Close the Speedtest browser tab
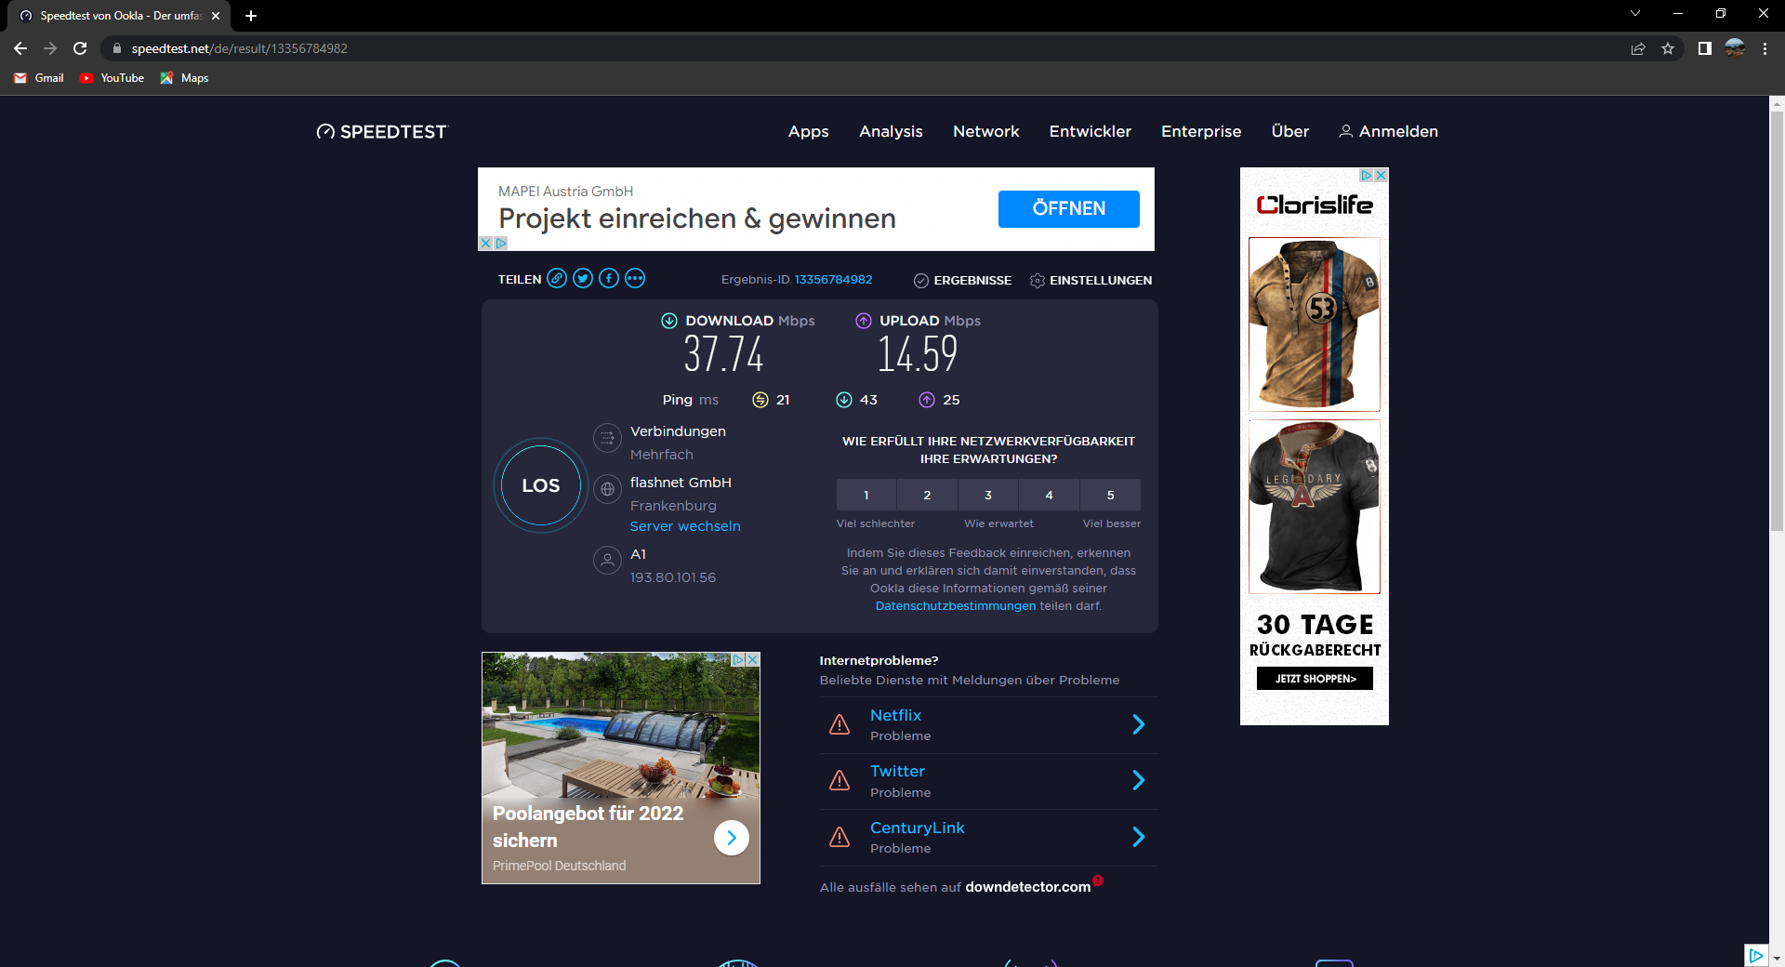 pos(216,16)
